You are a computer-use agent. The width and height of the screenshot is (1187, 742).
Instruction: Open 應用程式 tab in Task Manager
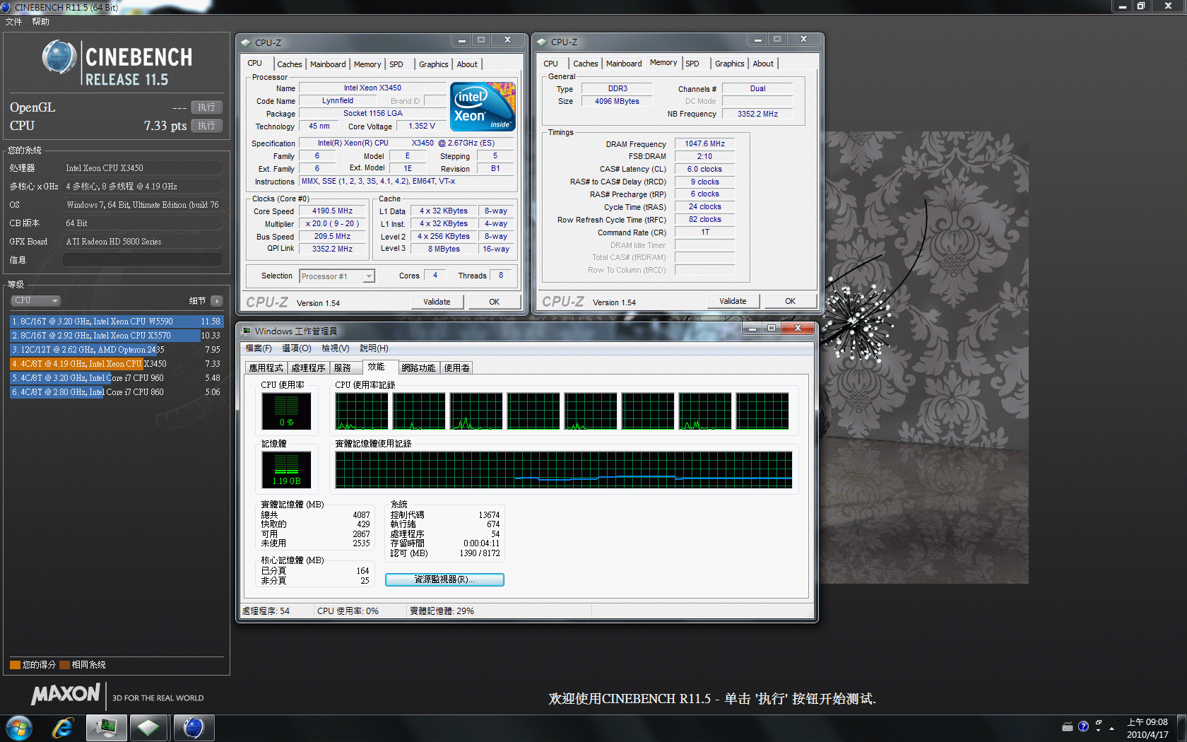pos(266,368)
